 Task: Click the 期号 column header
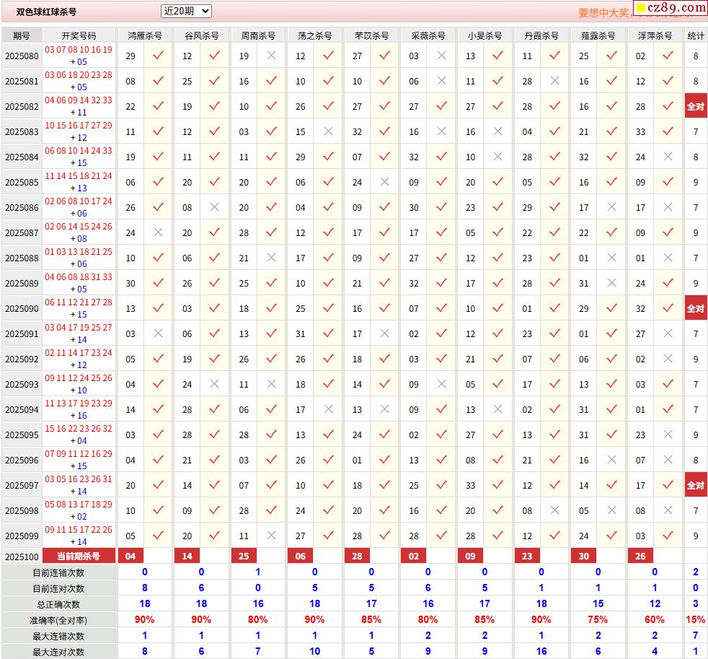coord(22,35)
